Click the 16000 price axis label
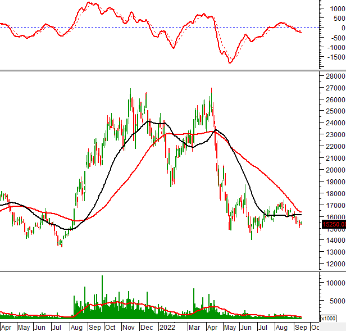 pos(334,217)
